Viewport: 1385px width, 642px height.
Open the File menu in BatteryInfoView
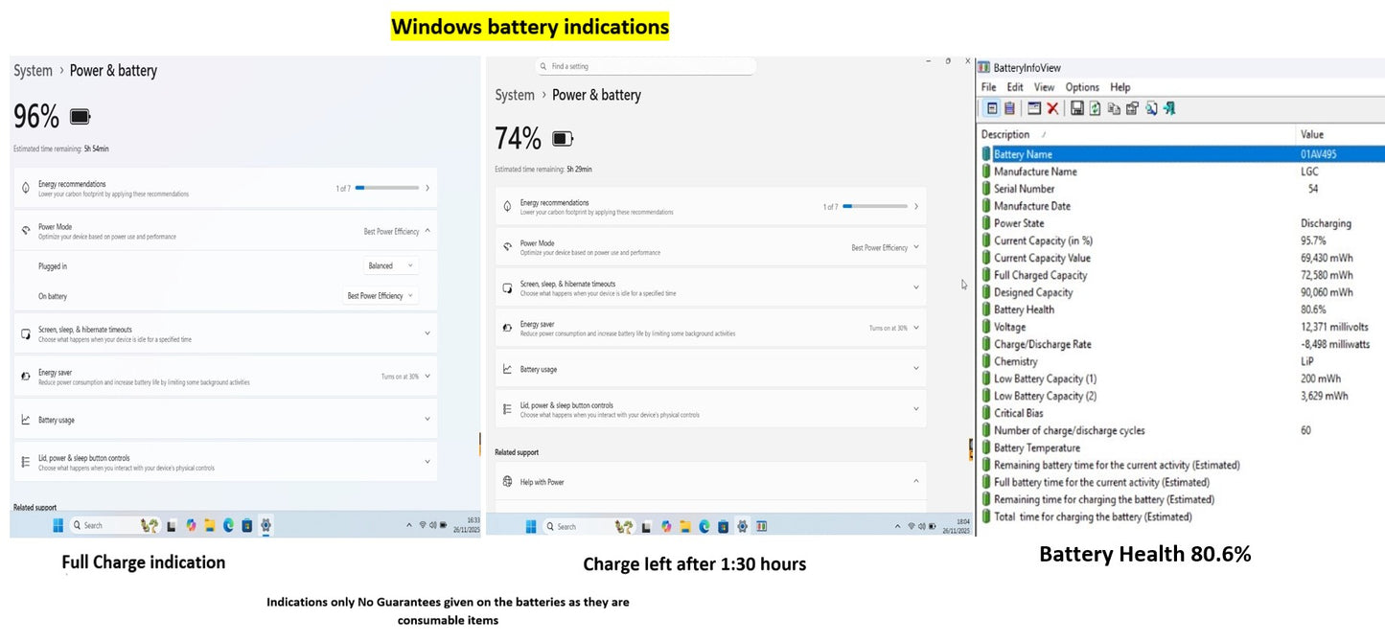click(988, 87)
